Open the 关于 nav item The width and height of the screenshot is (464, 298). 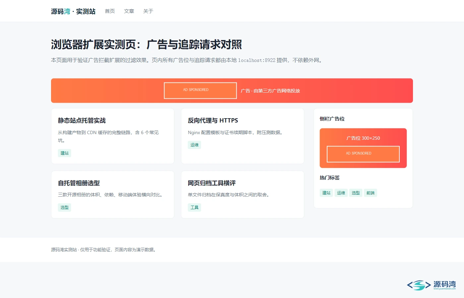coord(148,11)
